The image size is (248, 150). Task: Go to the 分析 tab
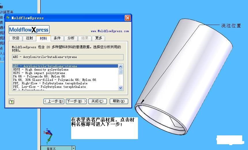71,38
